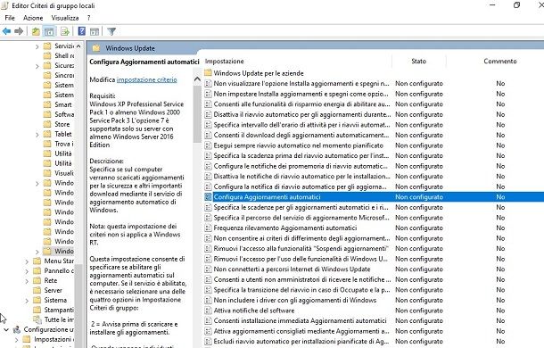Expand the Tablet tree node
Image resolution: width=544 pixels, height=348 pixels.
pyautogui.click(x=37, y=134)
